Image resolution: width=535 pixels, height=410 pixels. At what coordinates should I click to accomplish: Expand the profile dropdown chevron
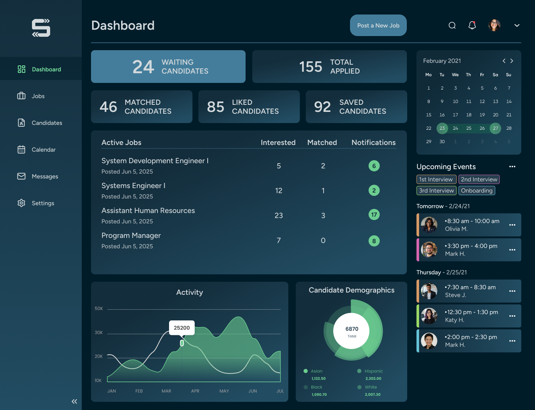pyautogui.click(x=517, y=25)
